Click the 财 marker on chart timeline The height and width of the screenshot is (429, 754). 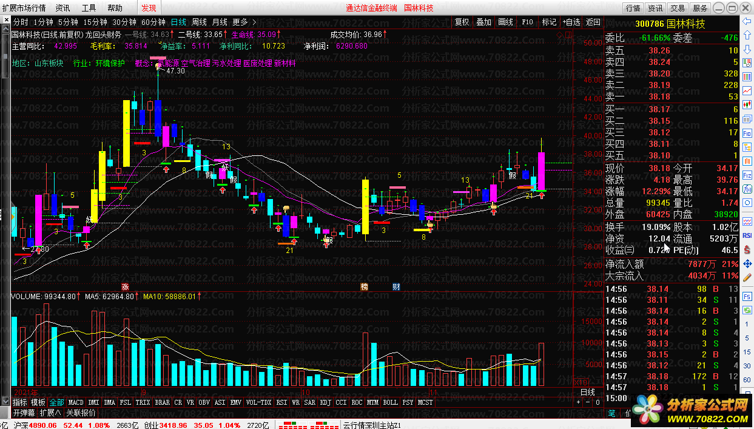396,287
